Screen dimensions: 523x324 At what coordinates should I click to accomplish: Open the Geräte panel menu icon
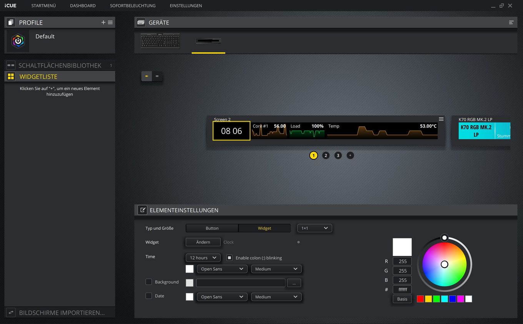(511, 22)
